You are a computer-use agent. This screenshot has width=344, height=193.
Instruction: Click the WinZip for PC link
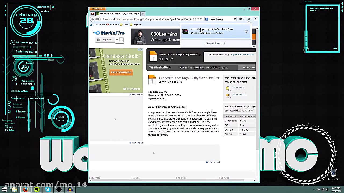(239, 87)
